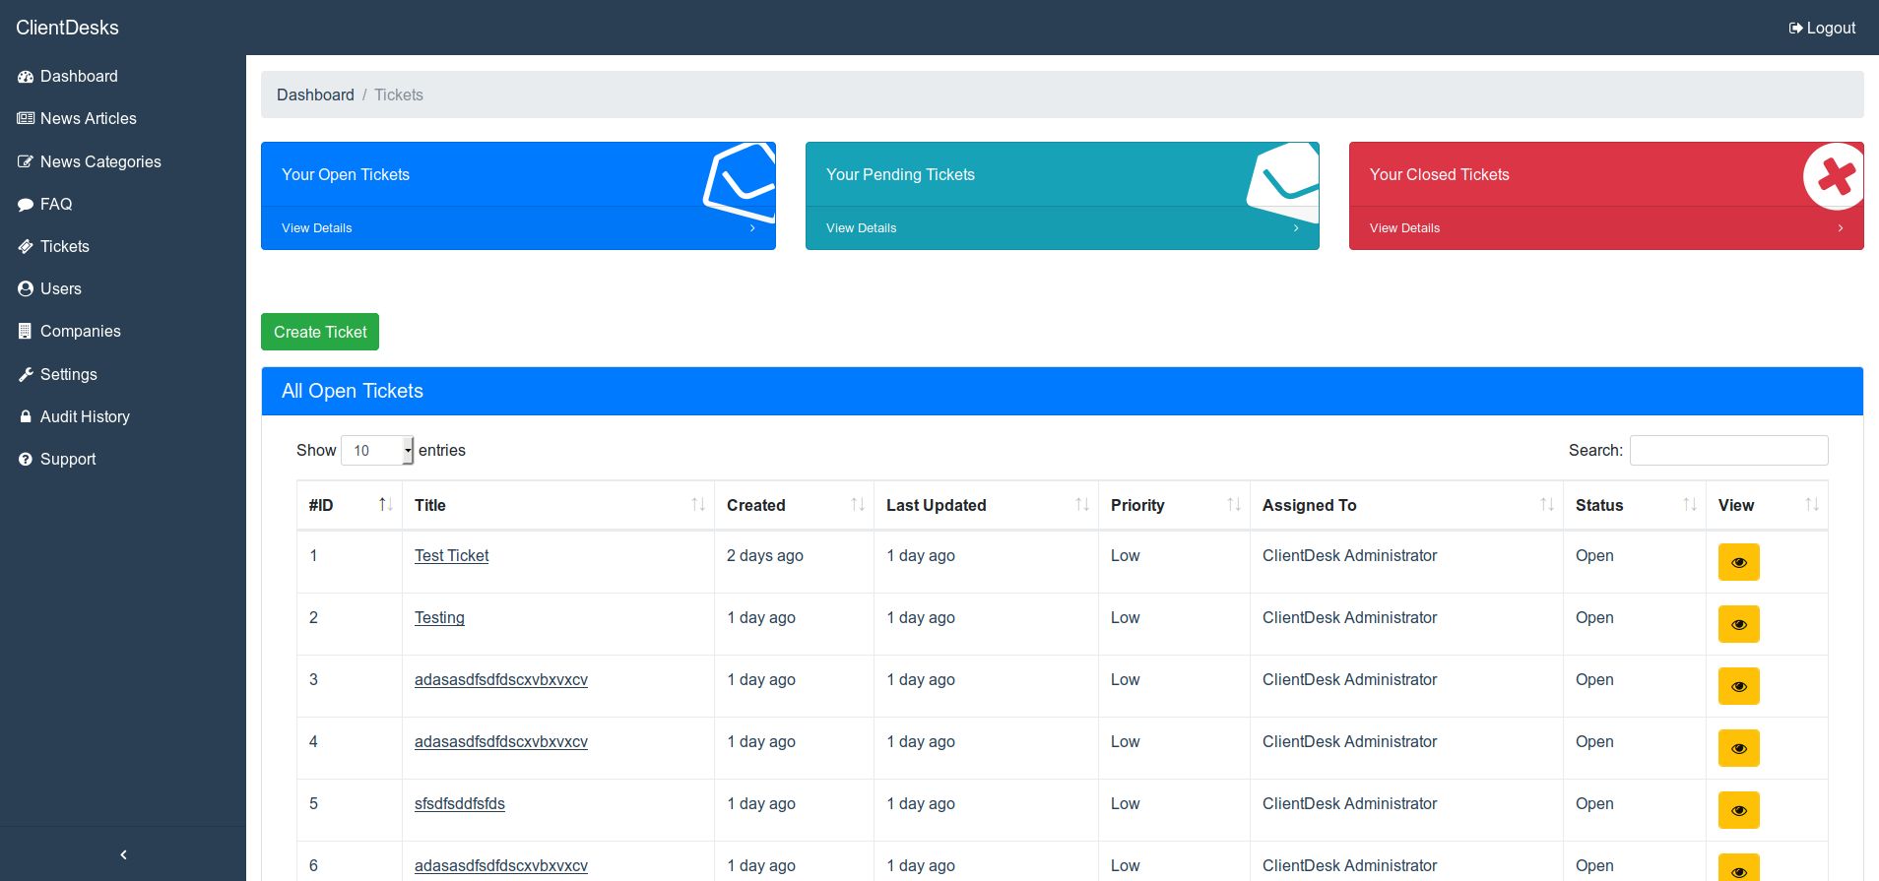Image resolution: width=1879 pixels, height=881 pixels.
Task: Open the Show entries count dropdown
Action: click(x=377, y=451)
